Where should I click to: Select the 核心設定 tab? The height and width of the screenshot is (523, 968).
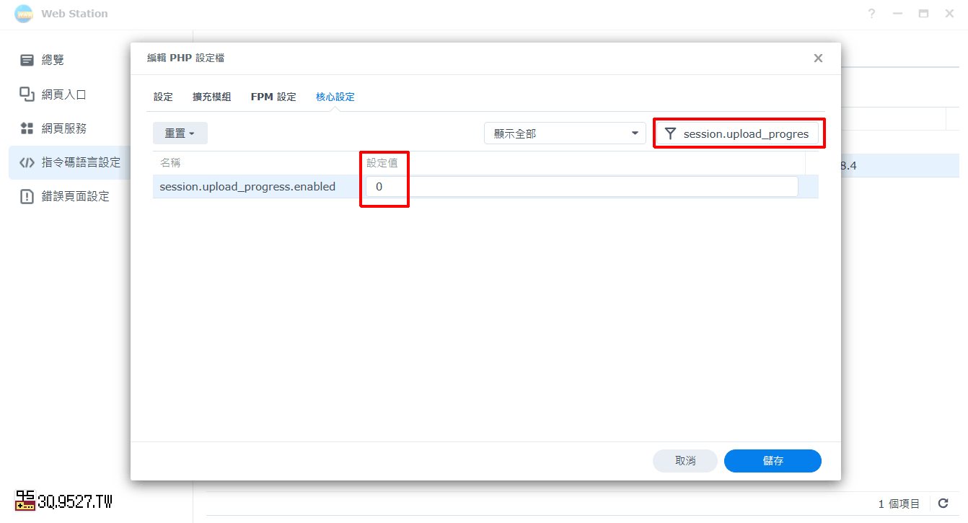point(335,97)
